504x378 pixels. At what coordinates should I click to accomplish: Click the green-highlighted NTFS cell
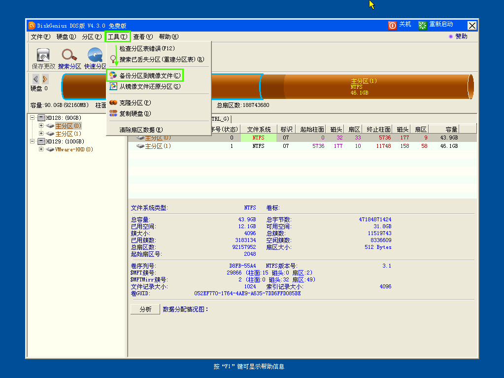(x=259, y=137)
